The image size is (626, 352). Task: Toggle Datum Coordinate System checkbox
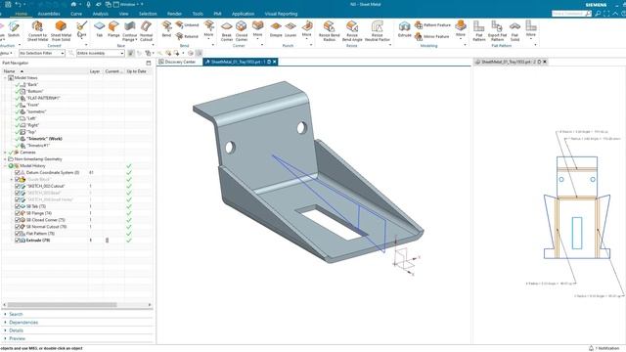click(18, 172)
